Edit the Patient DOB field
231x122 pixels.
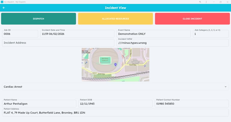point(115,104)
